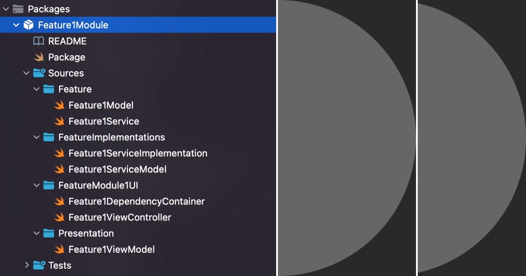Click the Swift icon beside Feature1ViewModel
The width and height of the screenshot is (526, 276).
coord(60,249)
